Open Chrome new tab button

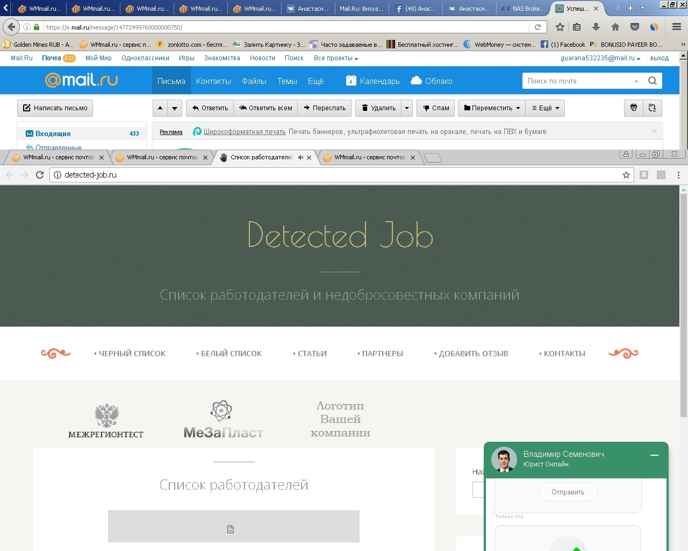pyautogui.click(x=433, y=158)
